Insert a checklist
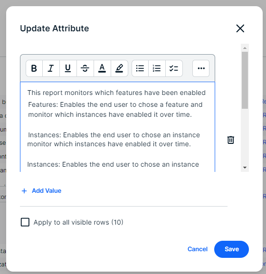266x274 pixels. [174, 68]
